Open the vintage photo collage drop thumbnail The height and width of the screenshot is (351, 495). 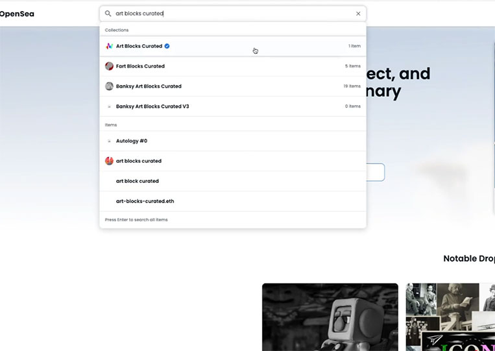point(450,317)
